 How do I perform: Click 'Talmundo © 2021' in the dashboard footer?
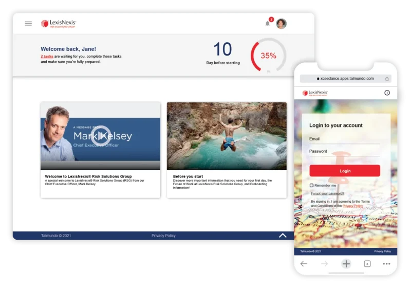[56, 236]
